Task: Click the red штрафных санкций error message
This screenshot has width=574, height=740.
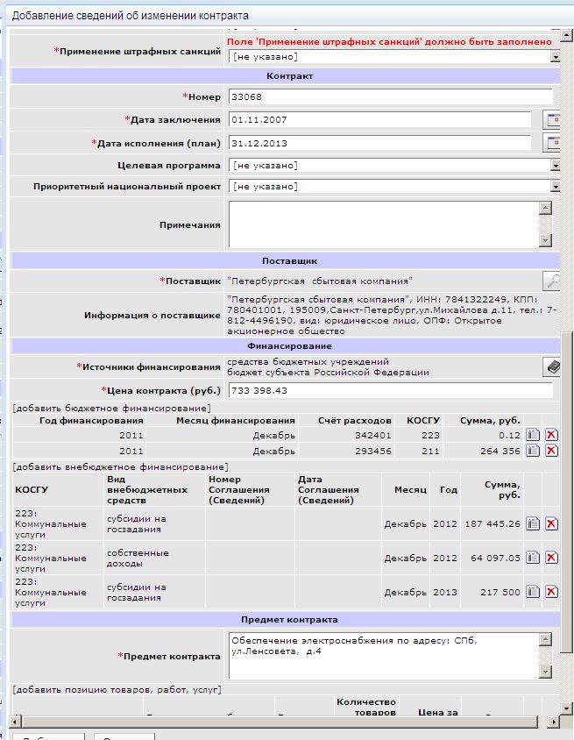Action: pyautogui.click(x=389, y=41)
